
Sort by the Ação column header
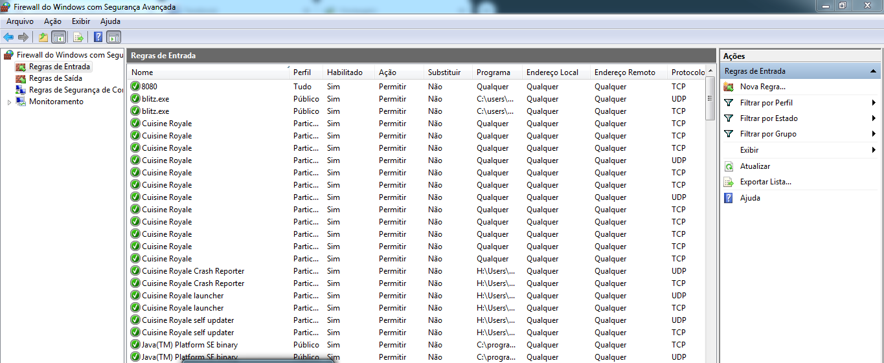(x=400, y=72)
